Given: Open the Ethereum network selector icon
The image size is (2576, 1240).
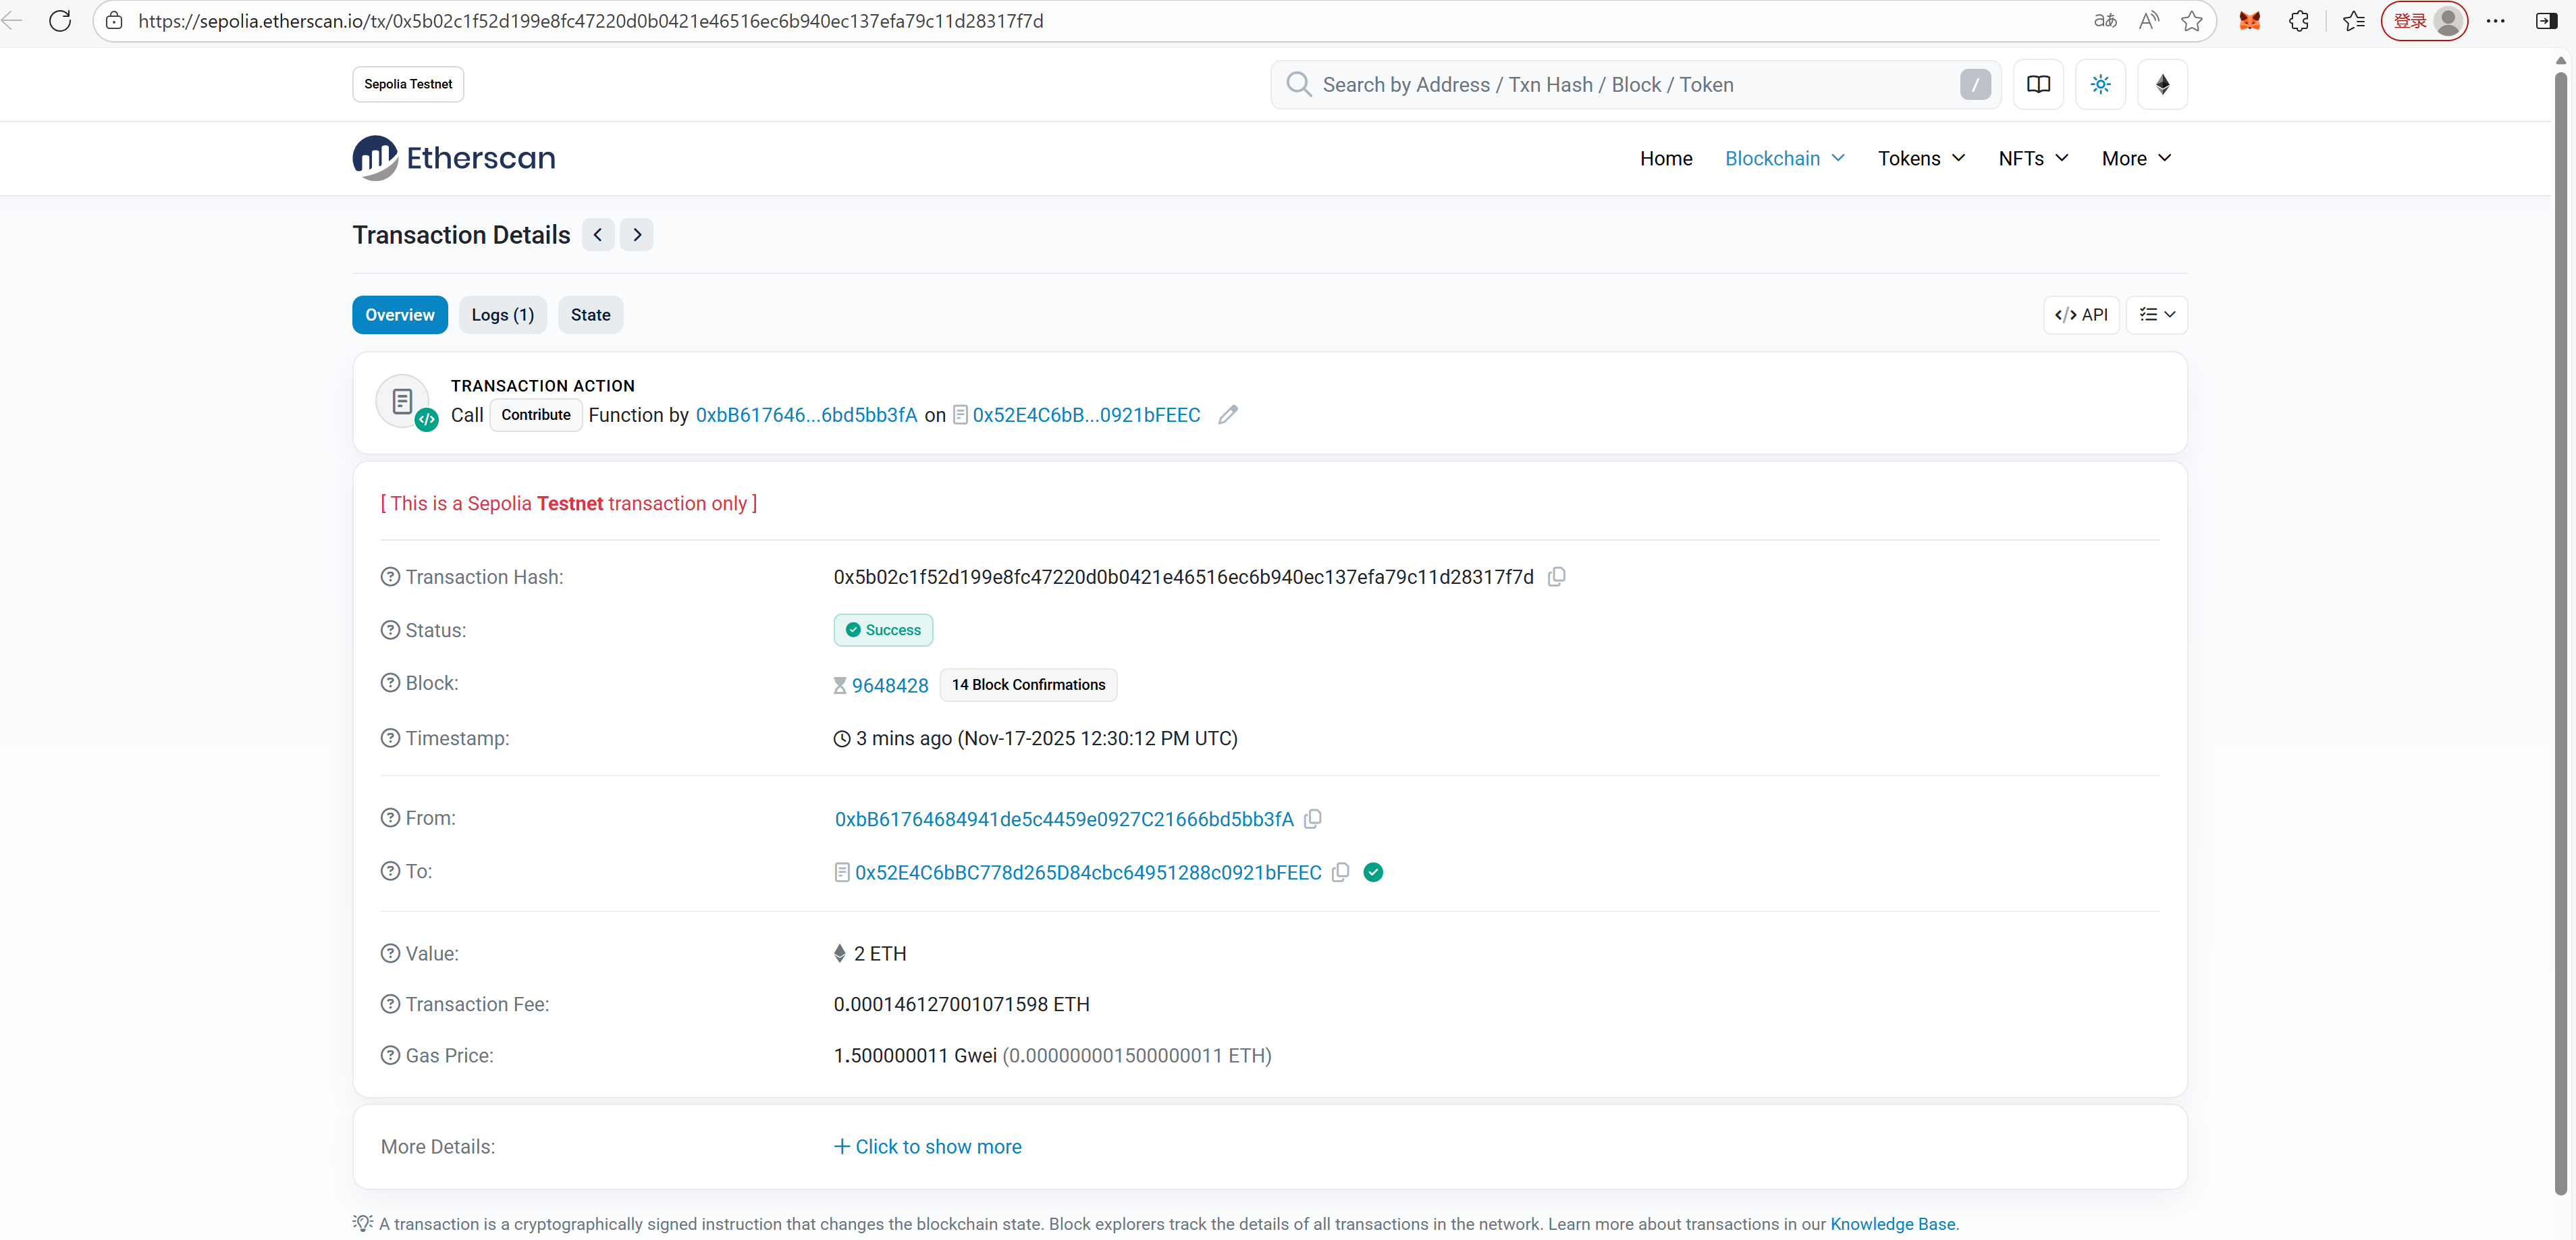Looking at the screenshot, I should (2162, 85).
